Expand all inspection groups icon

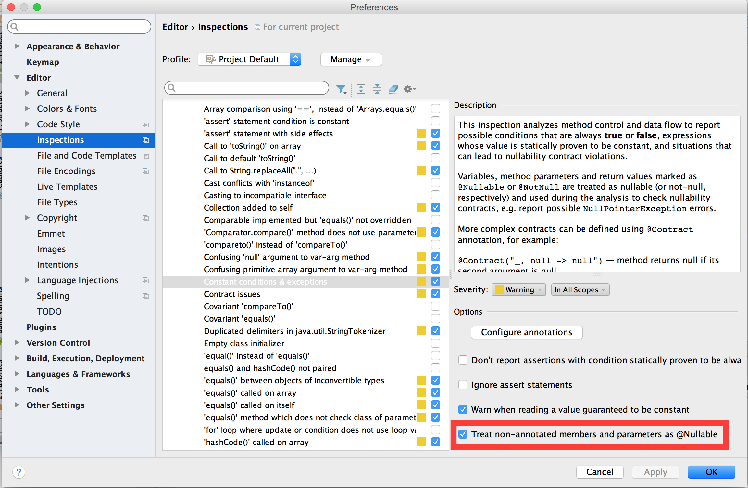[361, 89]
